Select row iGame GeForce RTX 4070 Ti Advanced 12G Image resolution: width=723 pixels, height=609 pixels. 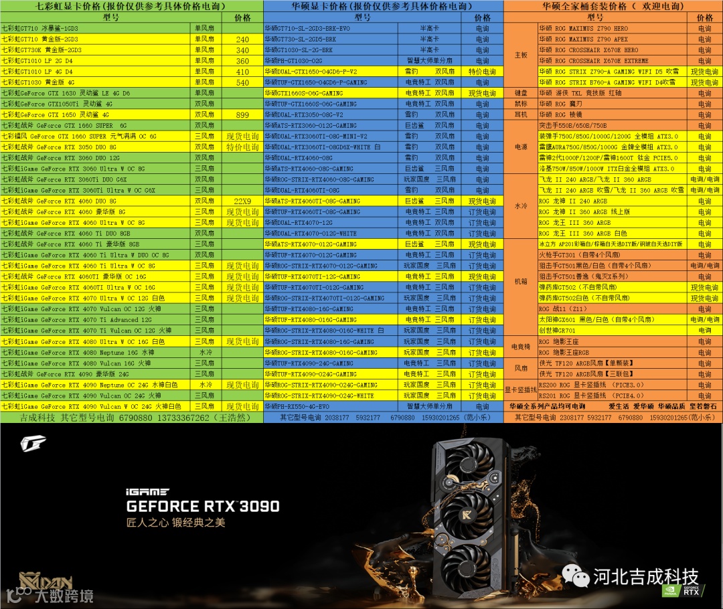click(132, 319)
